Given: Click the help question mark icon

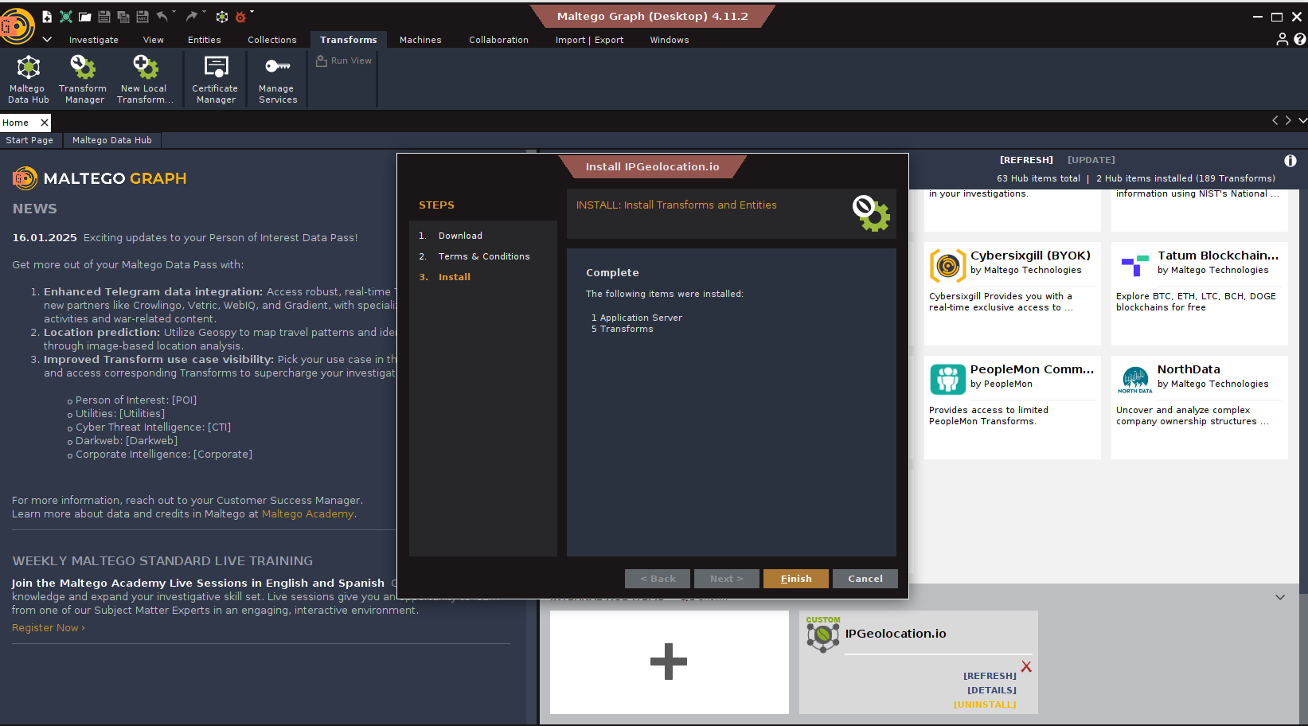Looking at the screenshot, I should coord(1300,39).
